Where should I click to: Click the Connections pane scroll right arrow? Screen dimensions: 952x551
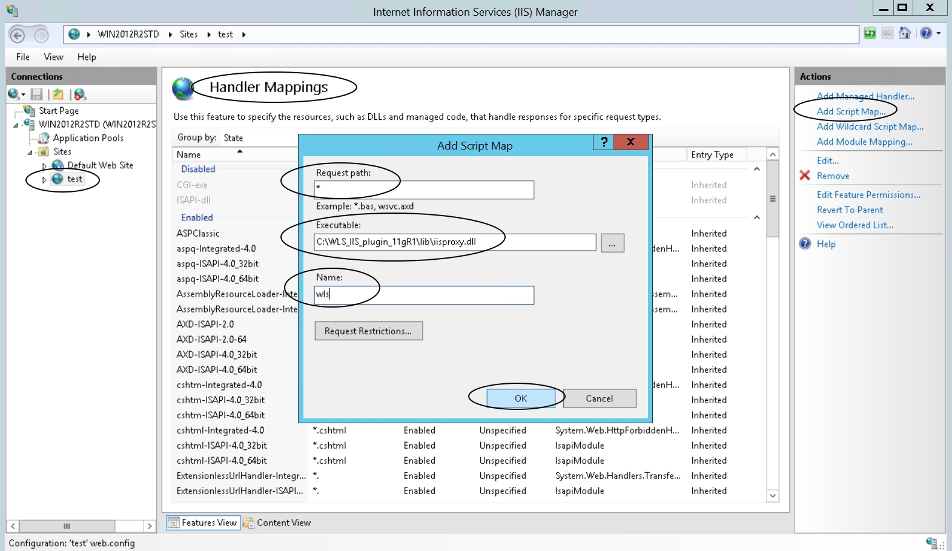[x=150, y=526]
